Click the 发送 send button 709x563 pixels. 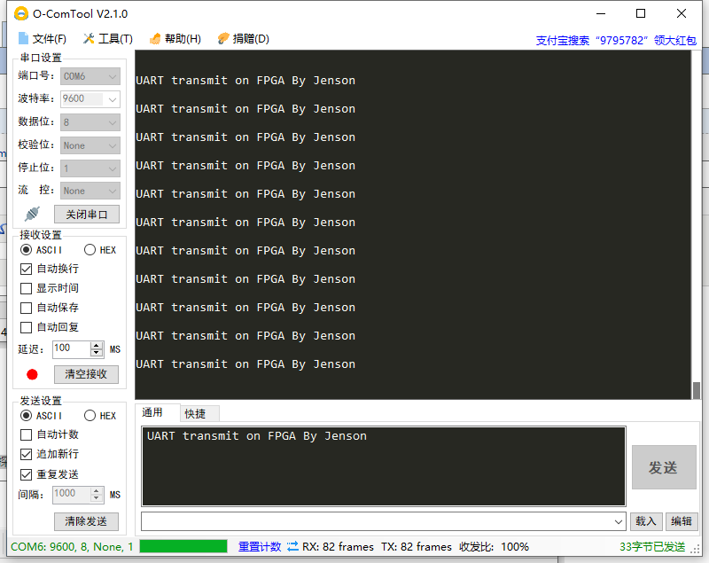click(x=663, y=467)
